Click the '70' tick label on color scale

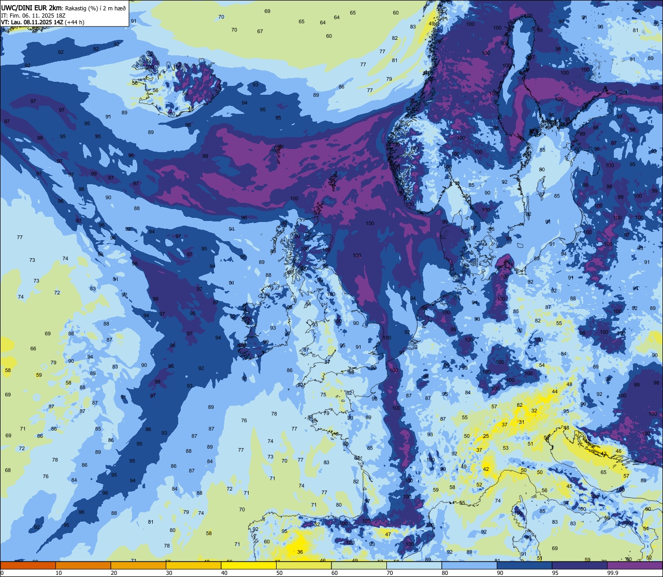point(390,573)
